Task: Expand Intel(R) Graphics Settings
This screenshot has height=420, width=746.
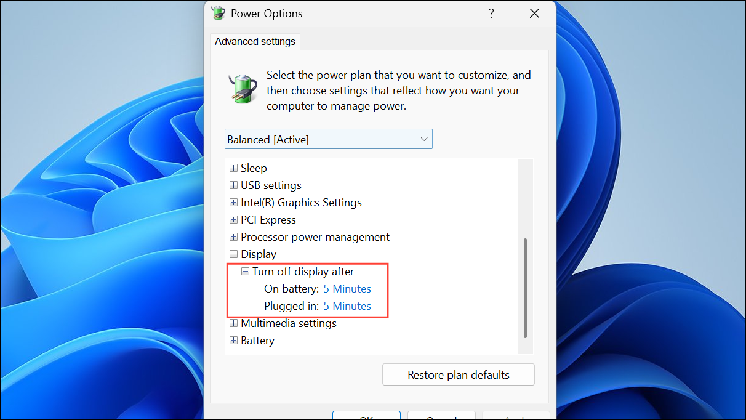Action: (233, 202)
